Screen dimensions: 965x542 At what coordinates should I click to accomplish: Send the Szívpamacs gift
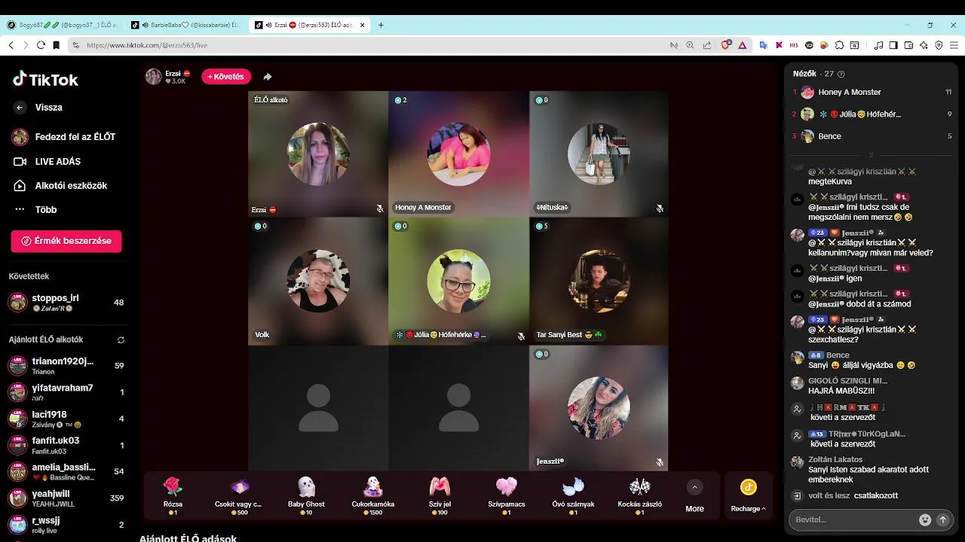pyautogui.click(x=506, y=495)
